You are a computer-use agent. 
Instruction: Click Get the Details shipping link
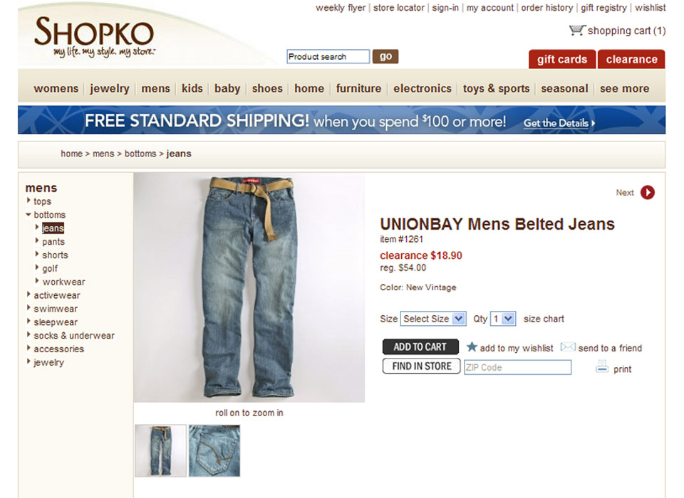[559, 123]
